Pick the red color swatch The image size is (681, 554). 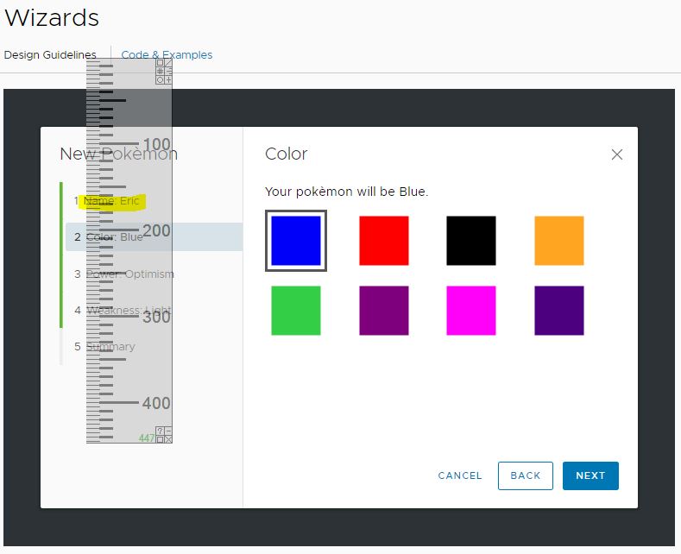tap(384, 241)
